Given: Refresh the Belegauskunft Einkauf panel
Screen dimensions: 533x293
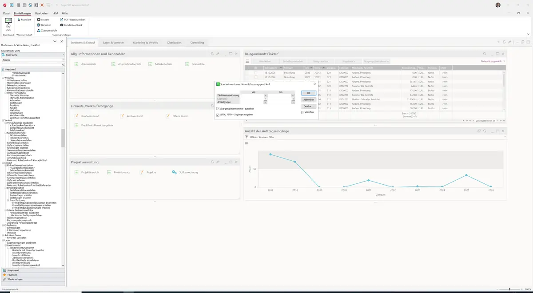Looking at the screenshot, I should (x=485, y=54).
